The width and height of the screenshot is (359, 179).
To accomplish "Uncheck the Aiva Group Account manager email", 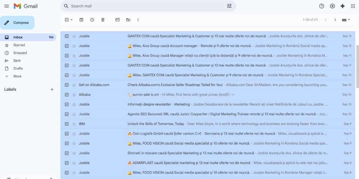I will [x=67, y=46].
